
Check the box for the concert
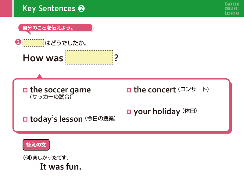coord(129,90)
